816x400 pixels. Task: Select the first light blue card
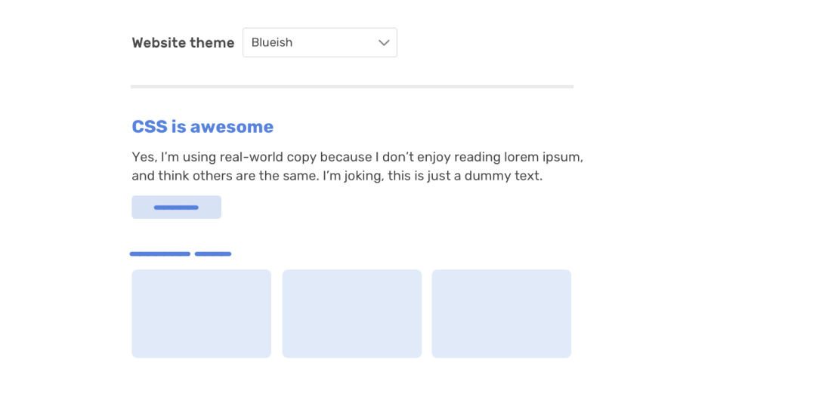(x=202, y=314)
